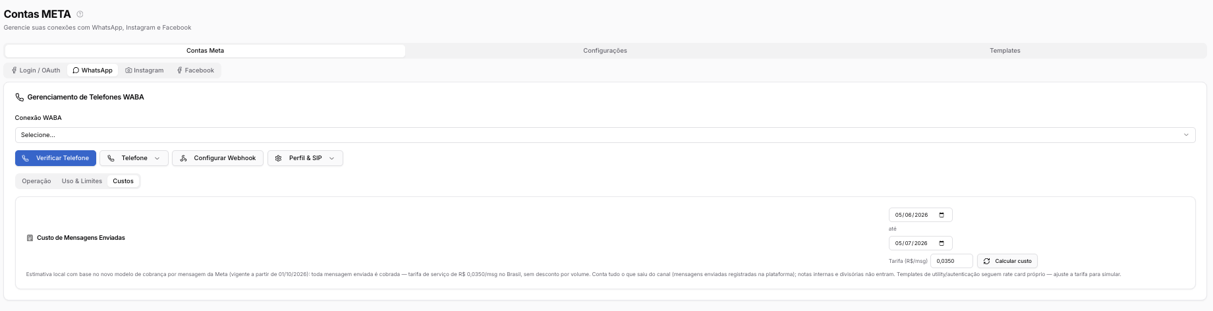Expand the Telefone dropdown button
Image resolution: width=1213 pixels, height=311 pixels.
click(134, 158)
